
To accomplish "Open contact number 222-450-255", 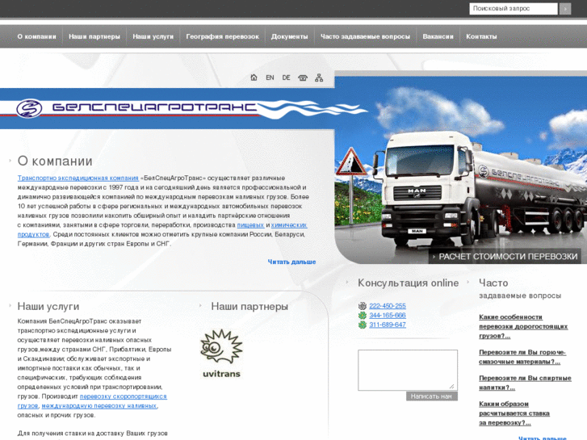I will 388,306.
